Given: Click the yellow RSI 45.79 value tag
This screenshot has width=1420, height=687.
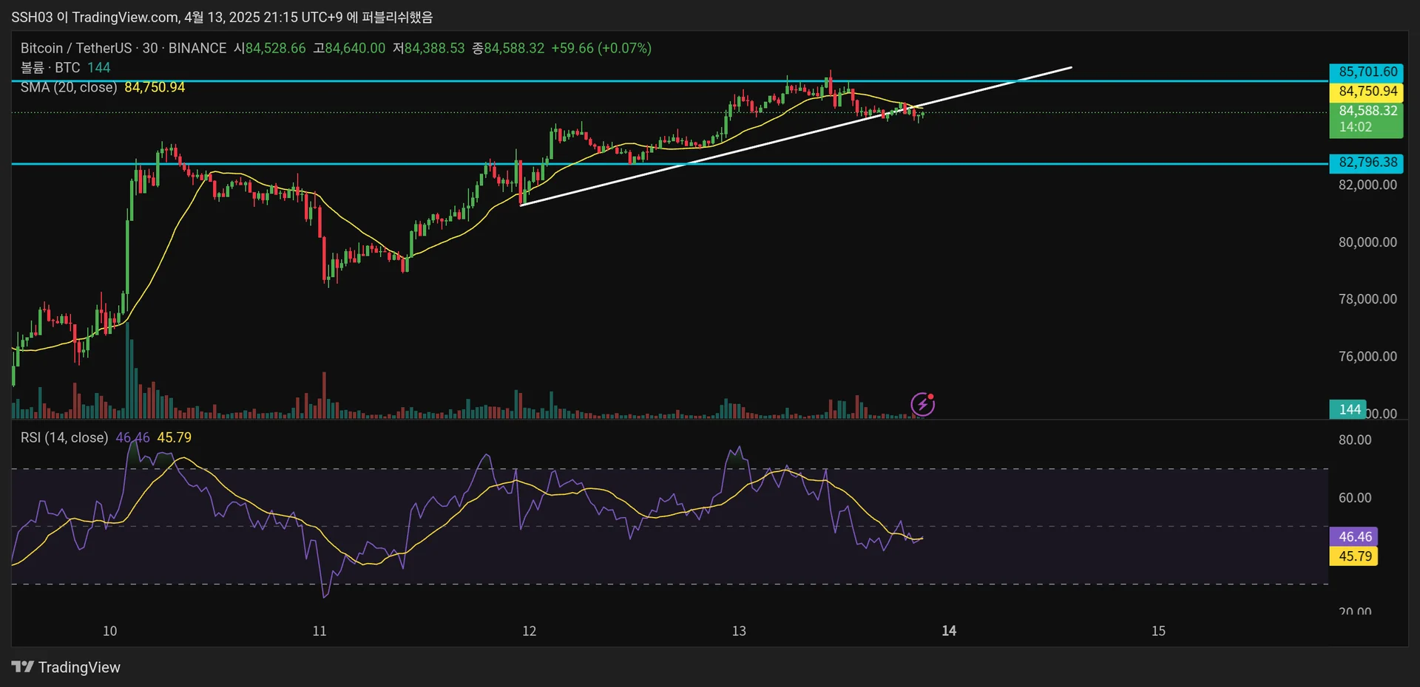Looking at the screenshot, I should coord(1354,556).
